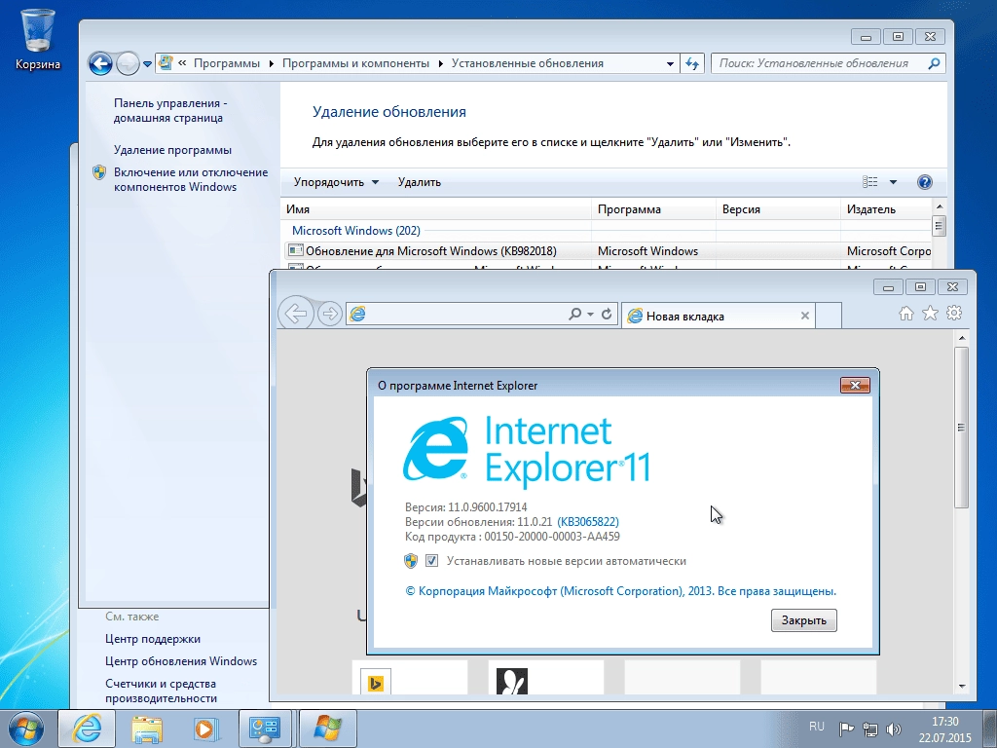Click Internet Explorer taskbar icon
Screen dimensions: 997x748
click(x=87, y=729)
